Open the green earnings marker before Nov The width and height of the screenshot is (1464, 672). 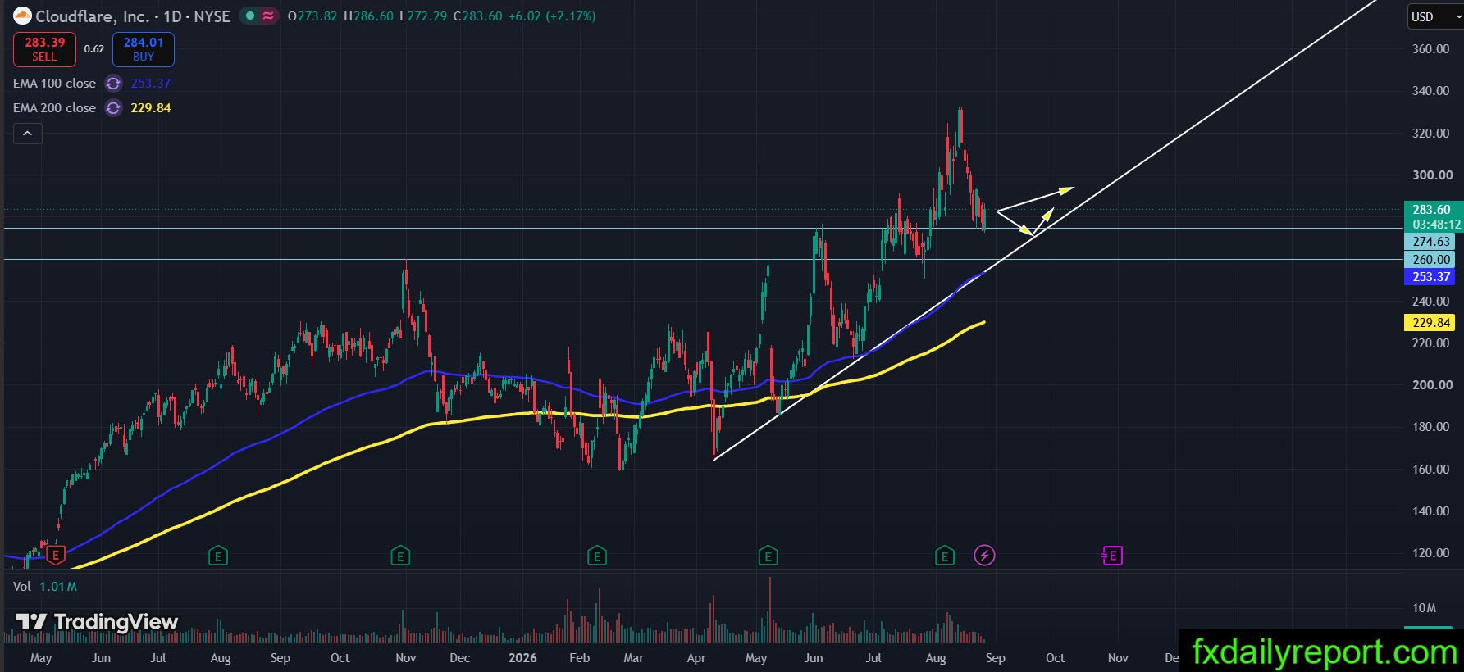pos(400,556)
